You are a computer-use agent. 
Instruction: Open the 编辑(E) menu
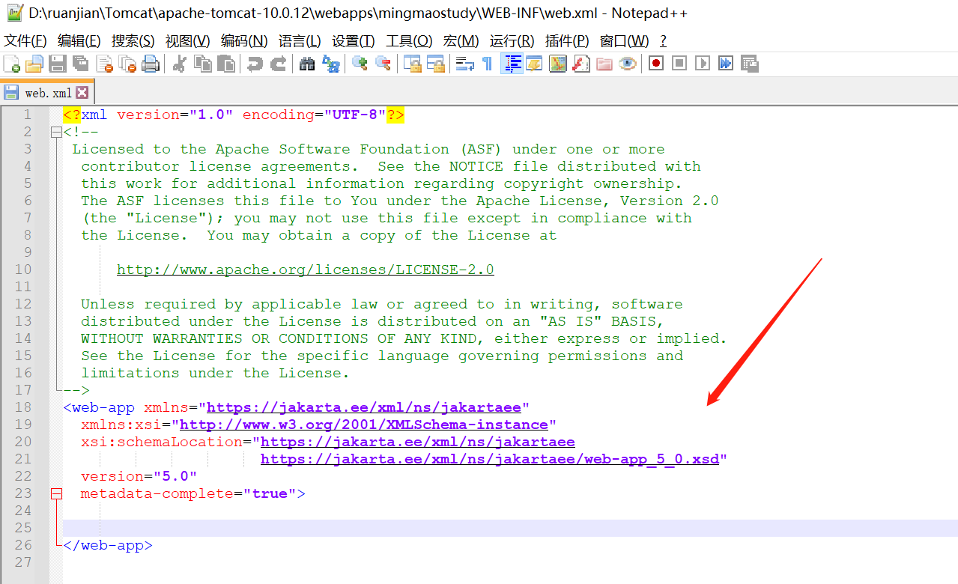pos(79,40)
